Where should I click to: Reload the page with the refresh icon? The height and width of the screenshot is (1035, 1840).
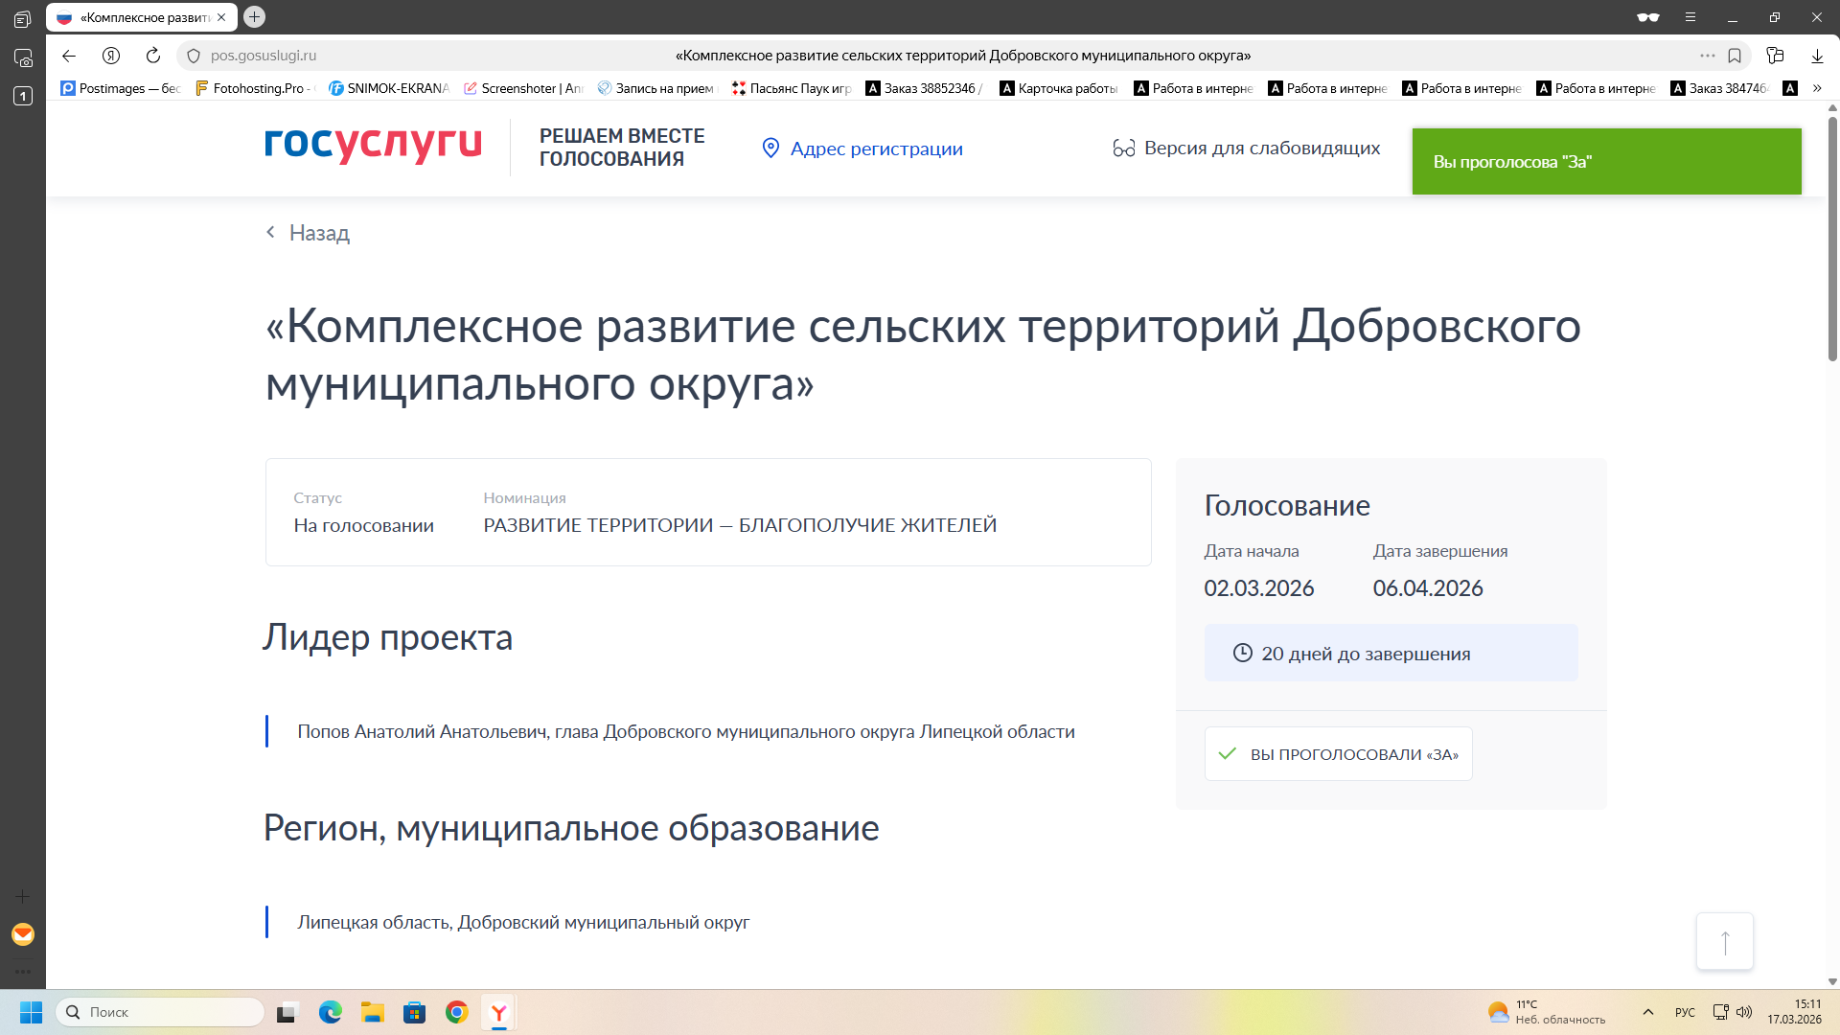pyautogui.click(x=153, y=56)
